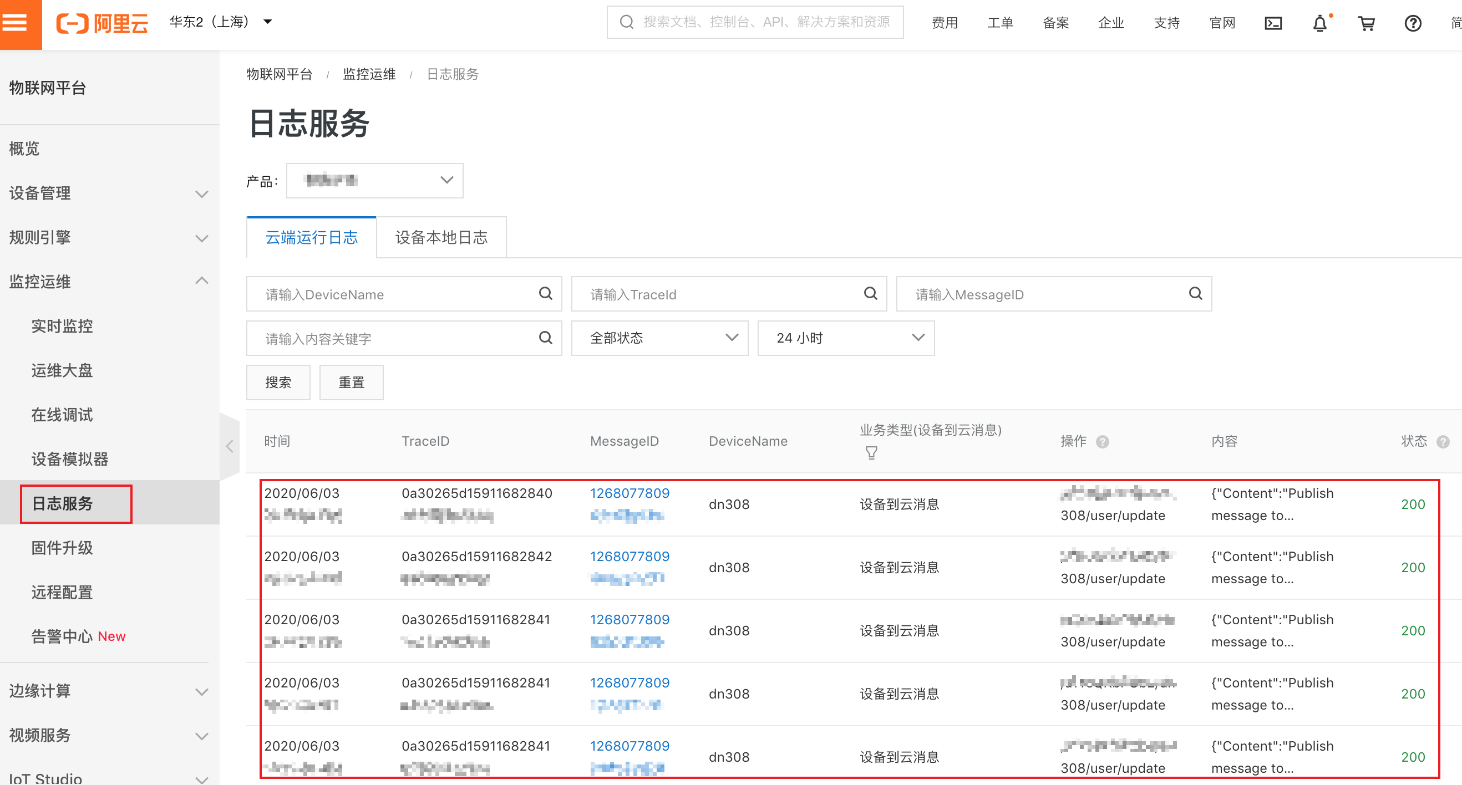The image size is (1462, 785).
Task: Click the filter funnel under 业务类型 column
Action: (871, 452)
